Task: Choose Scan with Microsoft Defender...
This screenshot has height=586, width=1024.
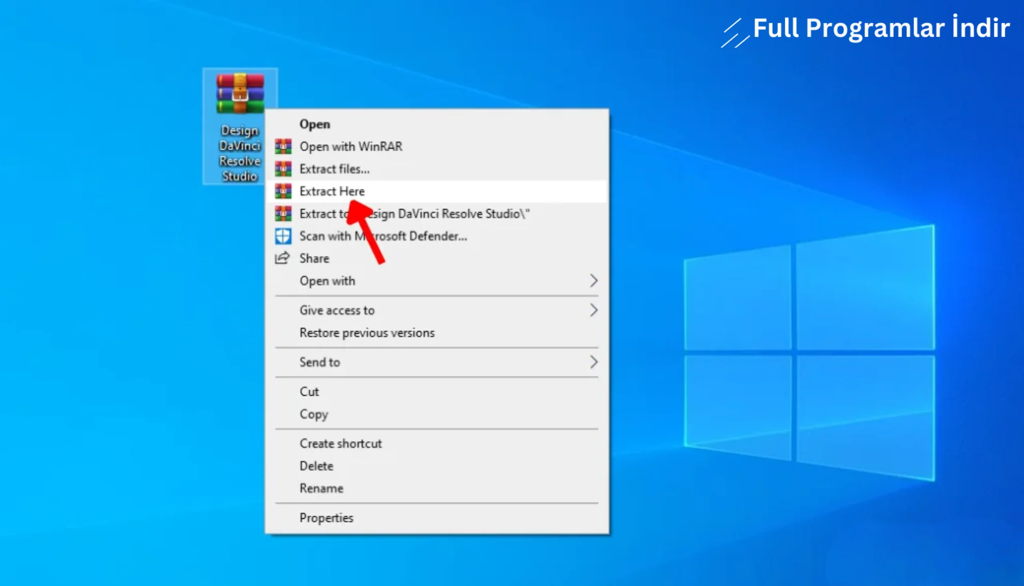Action: pos(436,236)
